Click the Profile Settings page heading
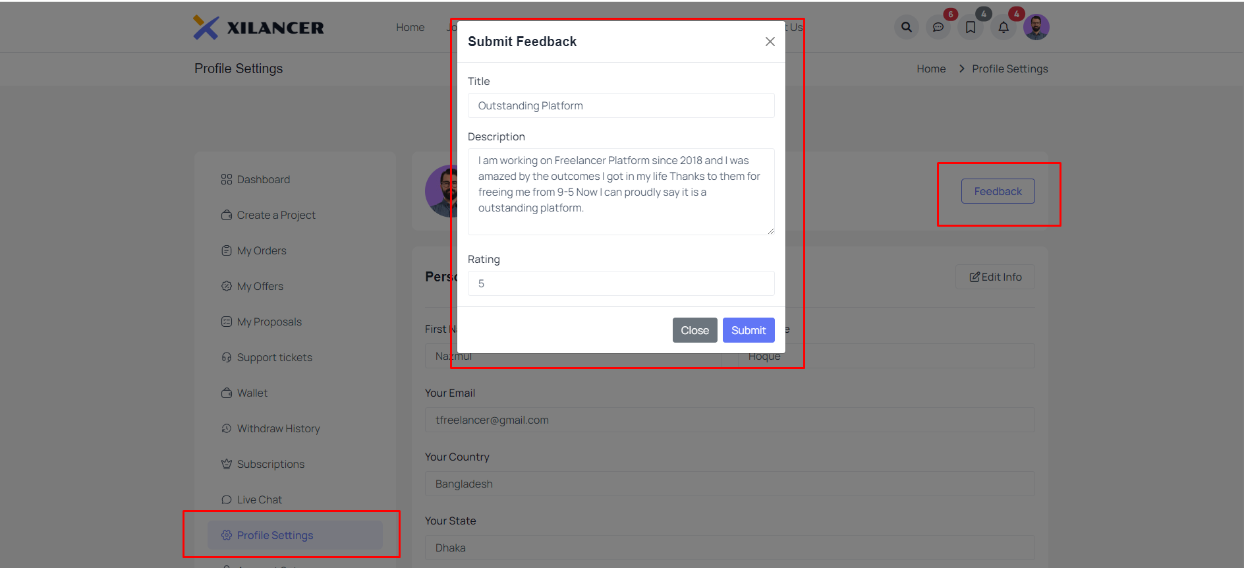 [x=239, y=69]
